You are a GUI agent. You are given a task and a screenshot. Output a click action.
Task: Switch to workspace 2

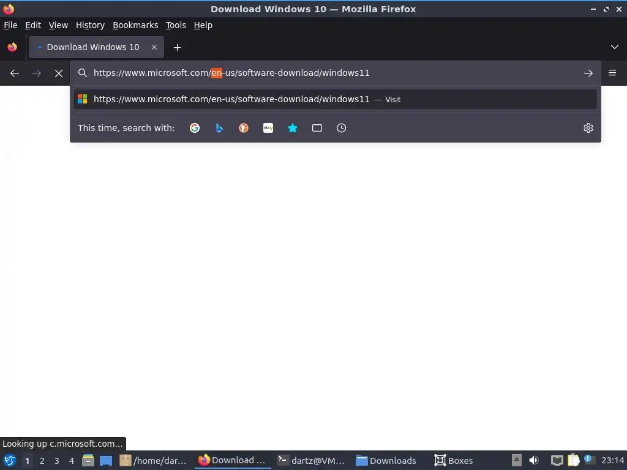pyautogui.click(x=42, y=461)
